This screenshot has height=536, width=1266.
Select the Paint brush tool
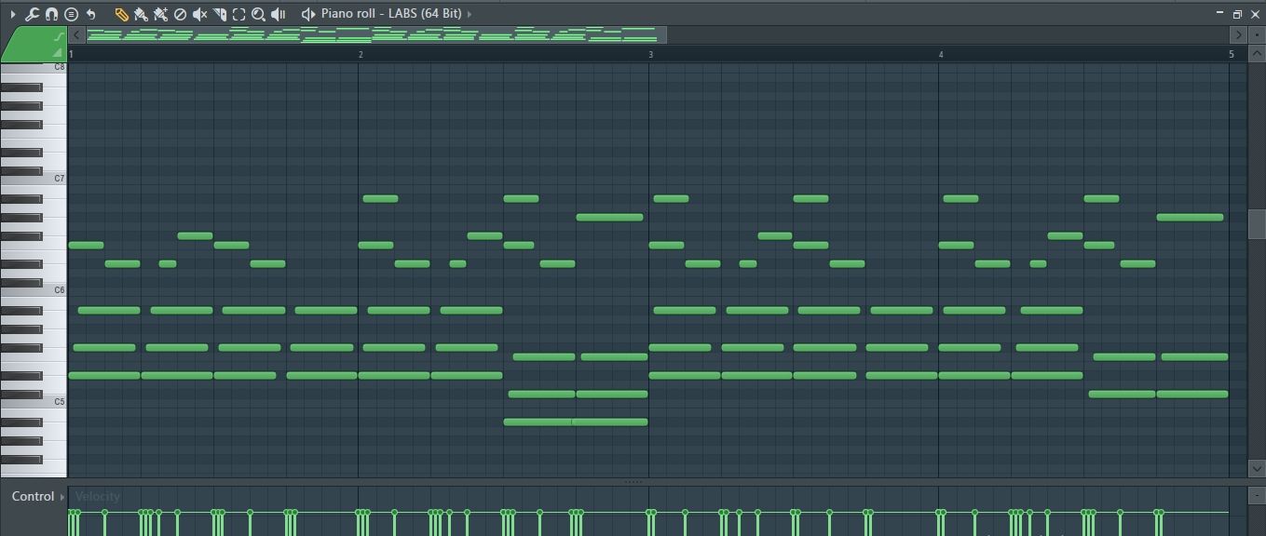click(141, 14)
